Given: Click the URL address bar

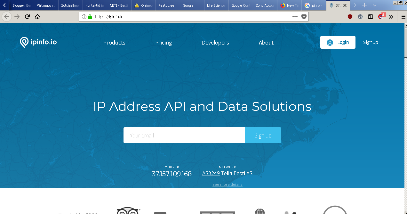Looking at the screenshot, I should tap(194, 17).
